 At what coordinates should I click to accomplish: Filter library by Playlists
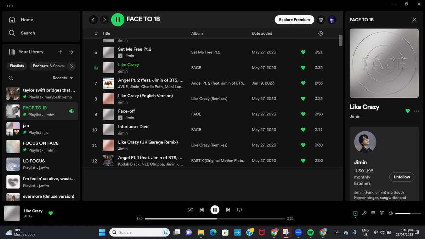17,66
